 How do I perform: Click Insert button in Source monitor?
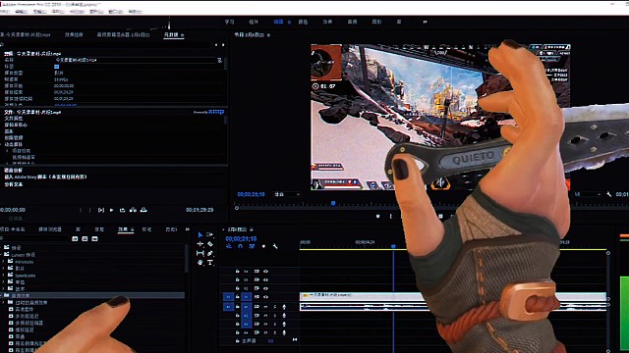pyautogui.click(x=133, y=210)
